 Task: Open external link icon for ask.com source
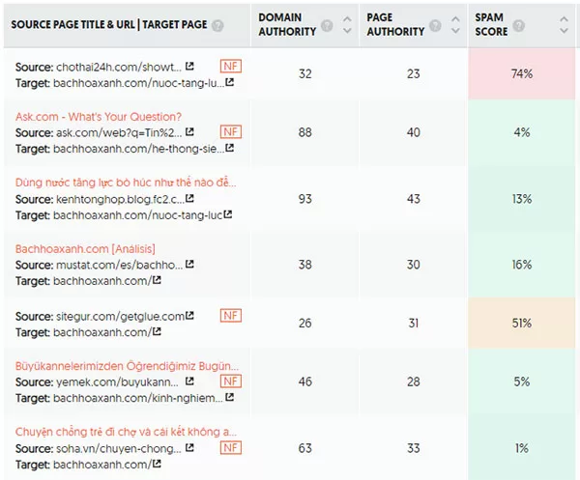point(189,132)
